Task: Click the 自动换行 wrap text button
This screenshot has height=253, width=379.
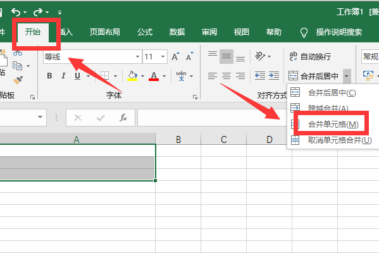Action: pos(310,56)
